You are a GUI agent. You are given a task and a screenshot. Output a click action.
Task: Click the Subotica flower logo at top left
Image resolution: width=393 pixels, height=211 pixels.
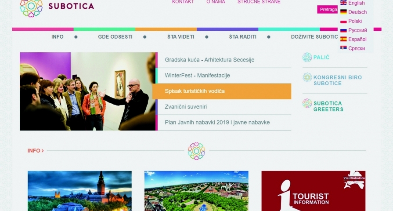click(31, 8)
